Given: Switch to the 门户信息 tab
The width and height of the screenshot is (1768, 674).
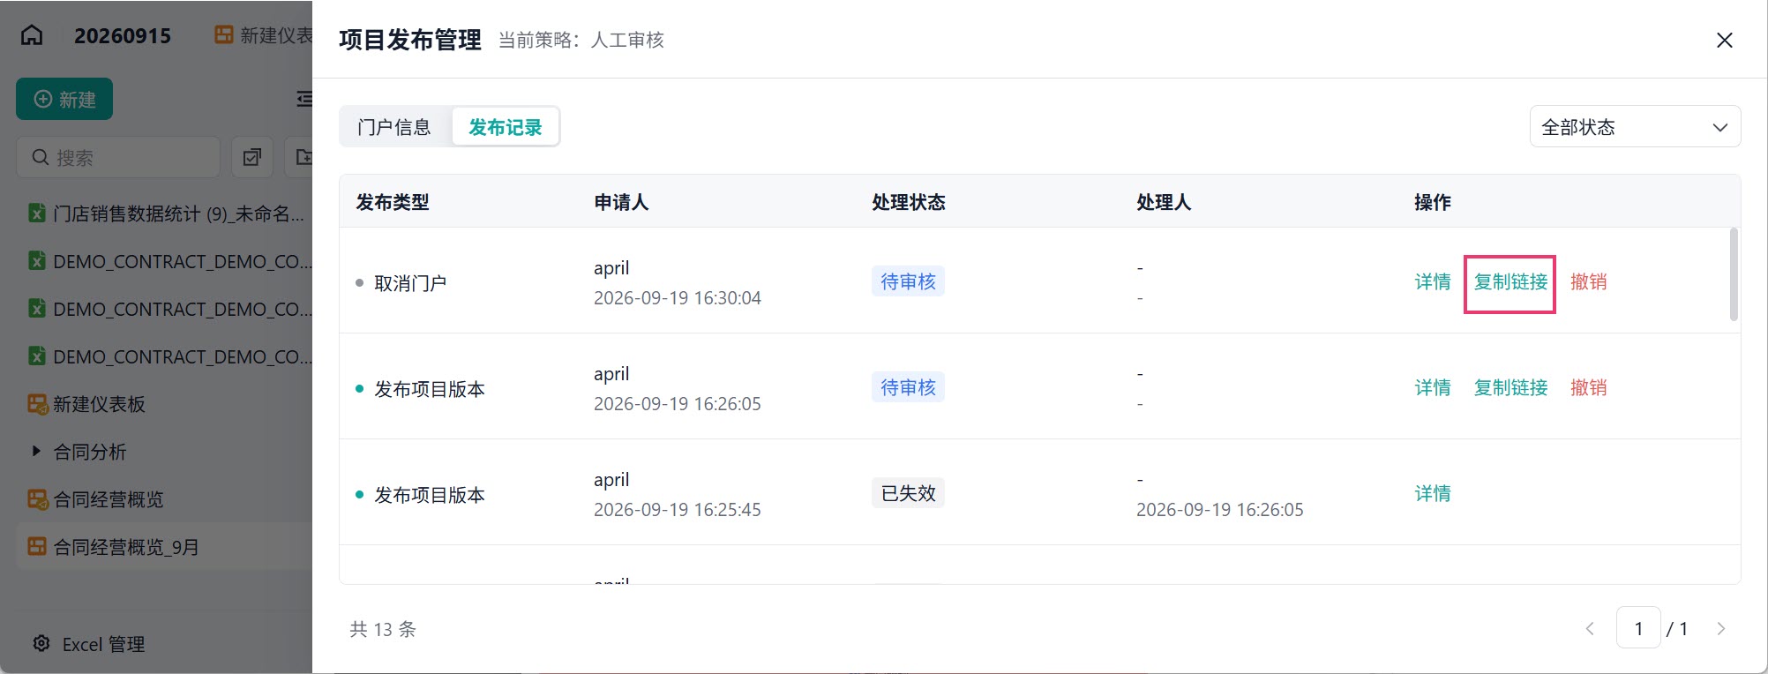Looking at the screenshot, I should coord(394,127).
